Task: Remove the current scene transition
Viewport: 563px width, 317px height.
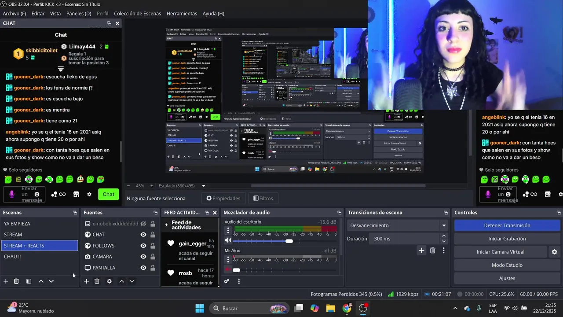Action: (x=433, y=251)
